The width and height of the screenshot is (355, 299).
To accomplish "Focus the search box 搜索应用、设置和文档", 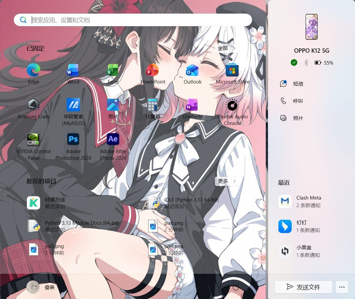I will coord(133,20).
